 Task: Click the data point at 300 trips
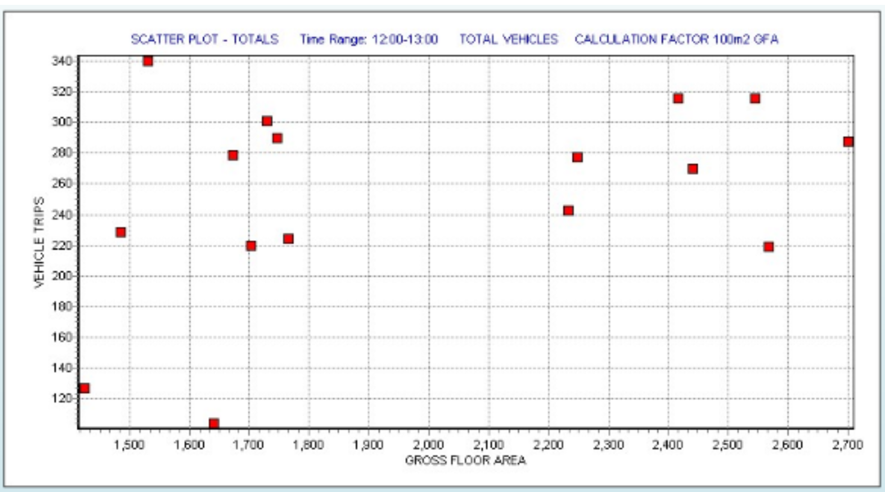click(x=267, y=121)
